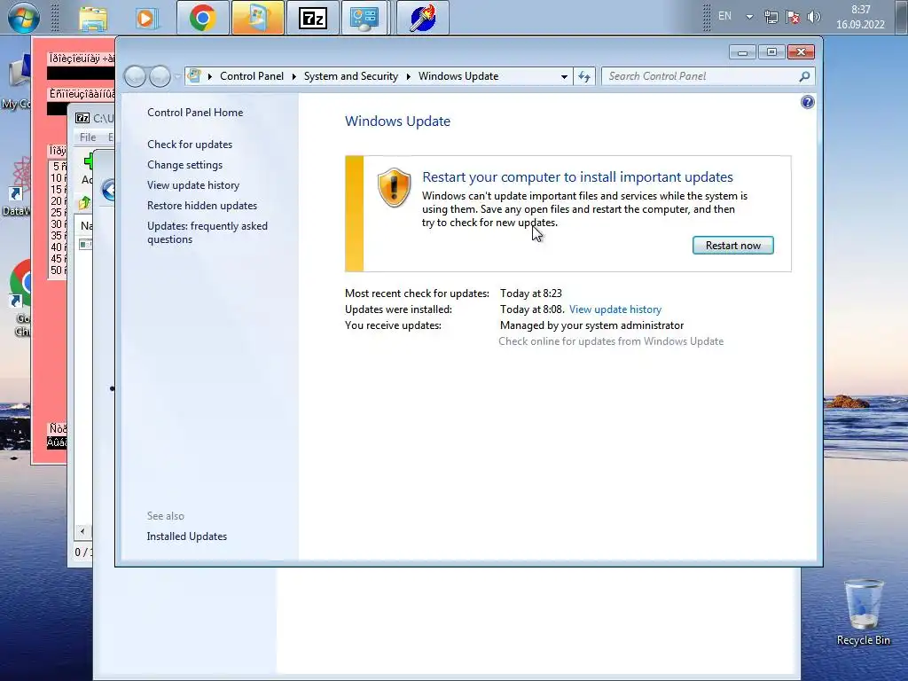This screenshot has height=681, width=908.
Task: Open the Windows Update help icon
Action: (807, 103)
